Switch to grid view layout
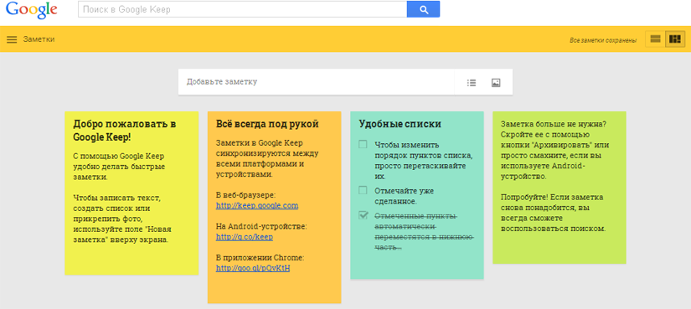 (x=675, y=39)
